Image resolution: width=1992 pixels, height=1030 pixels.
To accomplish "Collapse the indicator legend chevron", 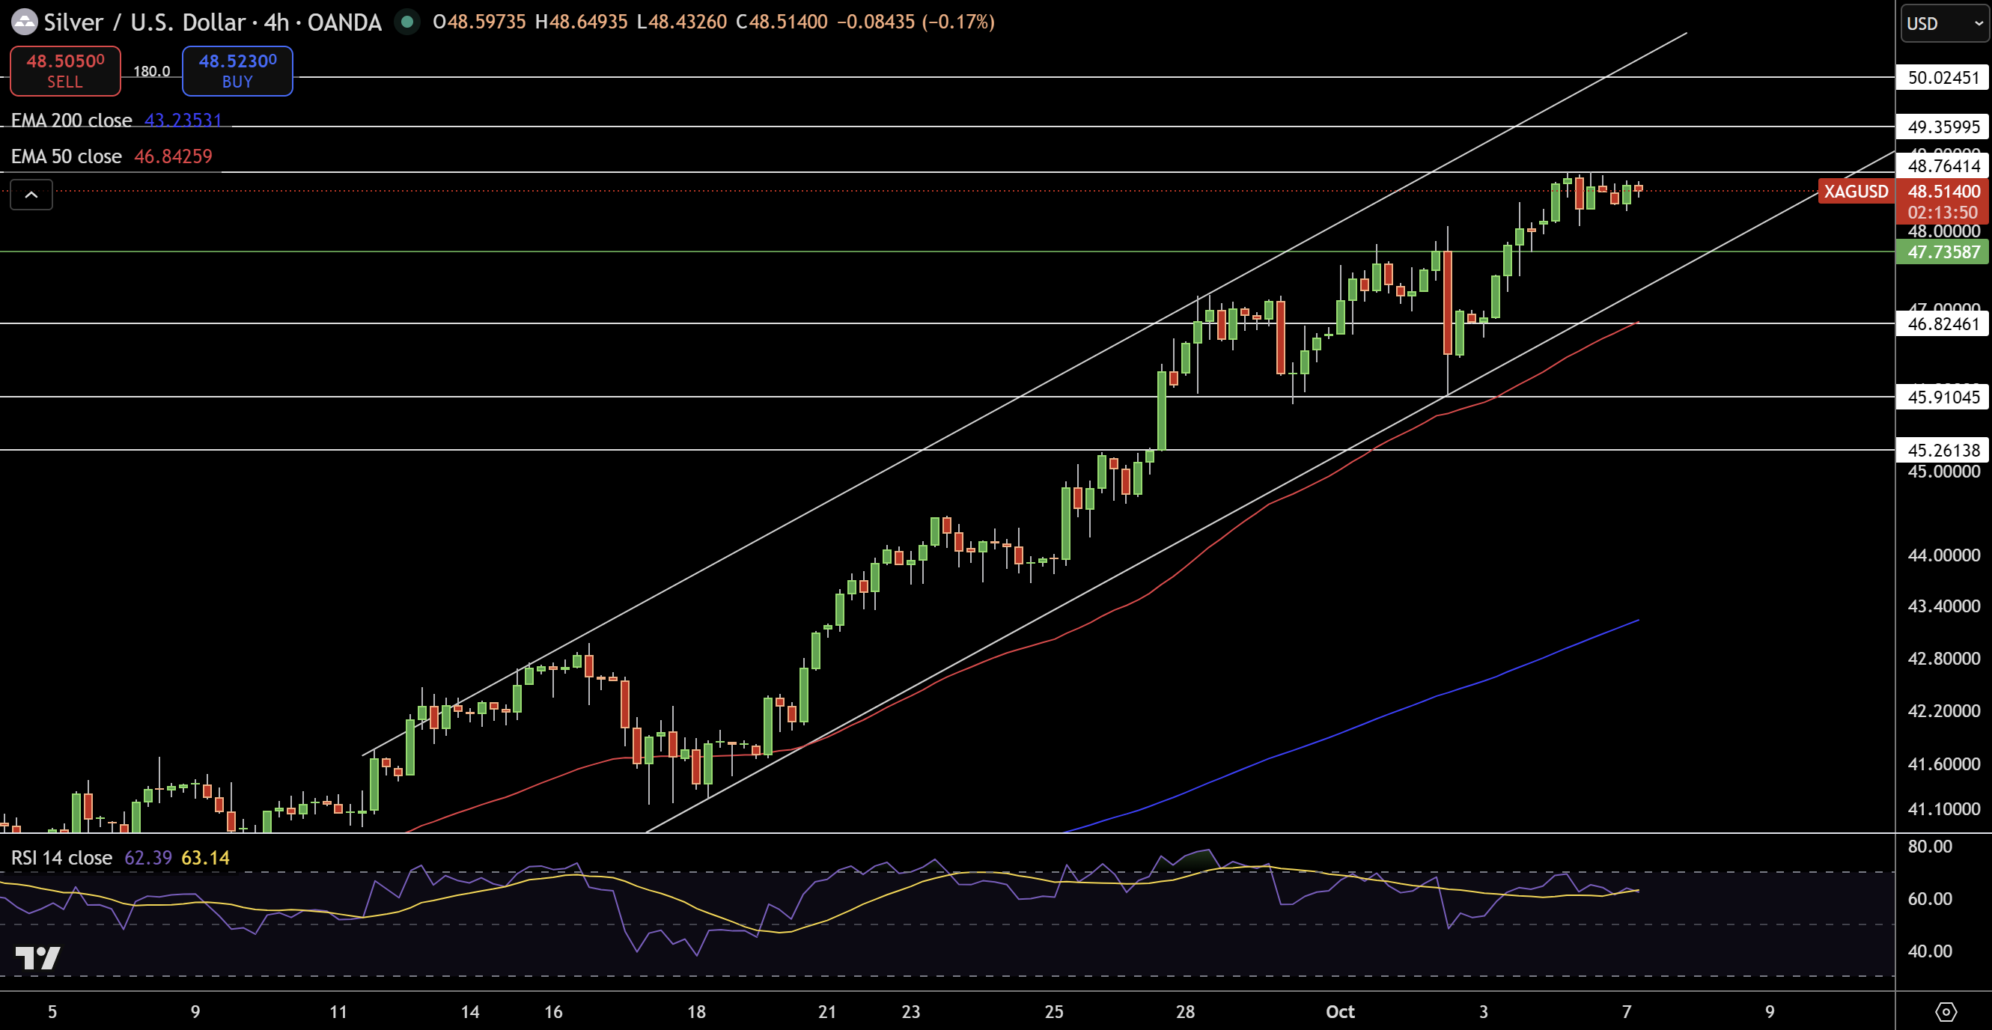I will click(31, 195).
